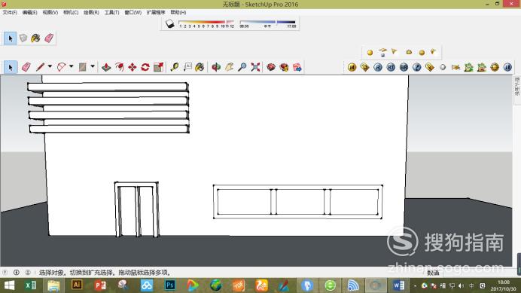Pick the Follow Me tool
The width and height of the screenshot is (521, 293).
tap(119, 67)
